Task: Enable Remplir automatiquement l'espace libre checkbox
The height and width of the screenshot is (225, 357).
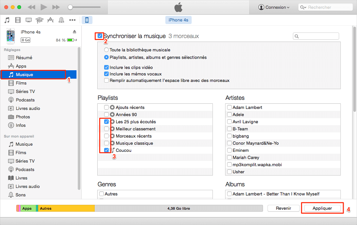Action: click(106, 80)
